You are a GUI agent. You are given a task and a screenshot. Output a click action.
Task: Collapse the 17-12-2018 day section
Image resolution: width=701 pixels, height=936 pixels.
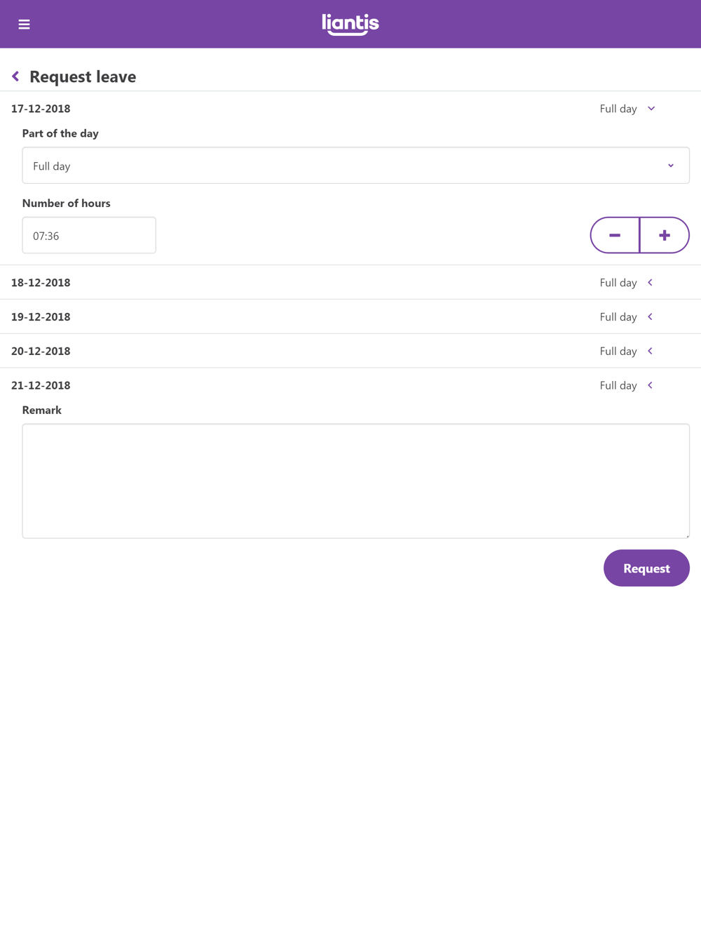click(651, 109)
